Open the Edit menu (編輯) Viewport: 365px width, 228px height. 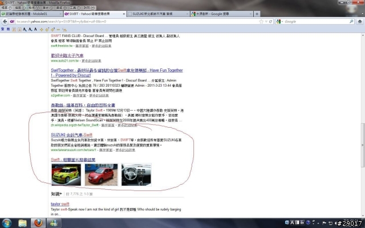coord(21,7)
